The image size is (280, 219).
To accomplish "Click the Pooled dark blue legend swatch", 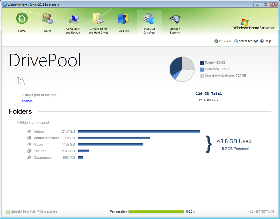I will tap(202, 63).
